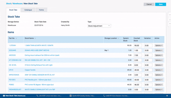This screenshot has width=171, height=98.
Task: Select Job #381 bottom bar tab
Action: click(x=49, y=96)
